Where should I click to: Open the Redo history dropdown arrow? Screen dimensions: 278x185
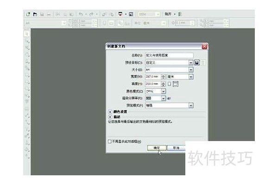pyautogui.click(x=97, y=14)
